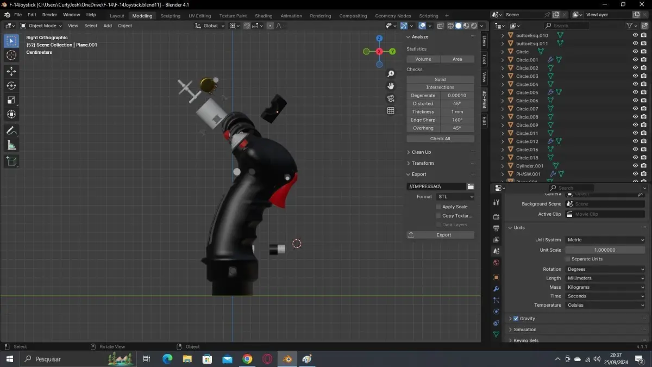Switch perspective/orthographic grid icon

(391, 110)
